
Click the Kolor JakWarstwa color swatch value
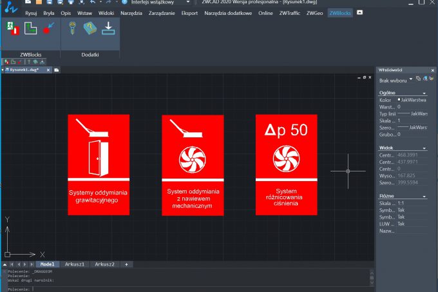tap(412, 100)
